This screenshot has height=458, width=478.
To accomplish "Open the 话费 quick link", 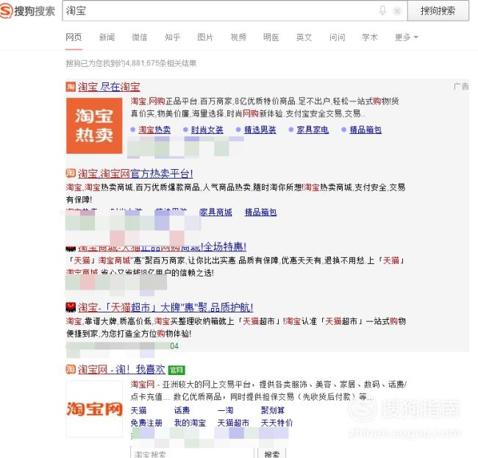I will click(182, 410).
